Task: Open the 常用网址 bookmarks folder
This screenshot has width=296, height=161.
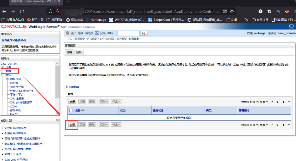Action: pyautogui.click(x=55, y=20)
